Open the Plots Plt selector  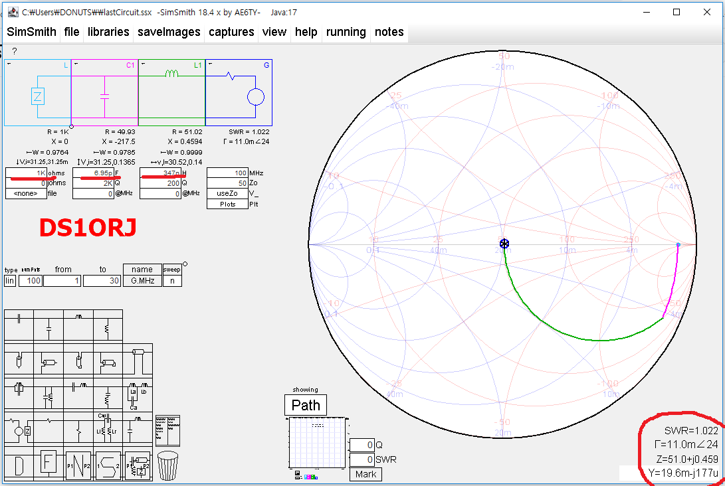[x=227, y=204]
